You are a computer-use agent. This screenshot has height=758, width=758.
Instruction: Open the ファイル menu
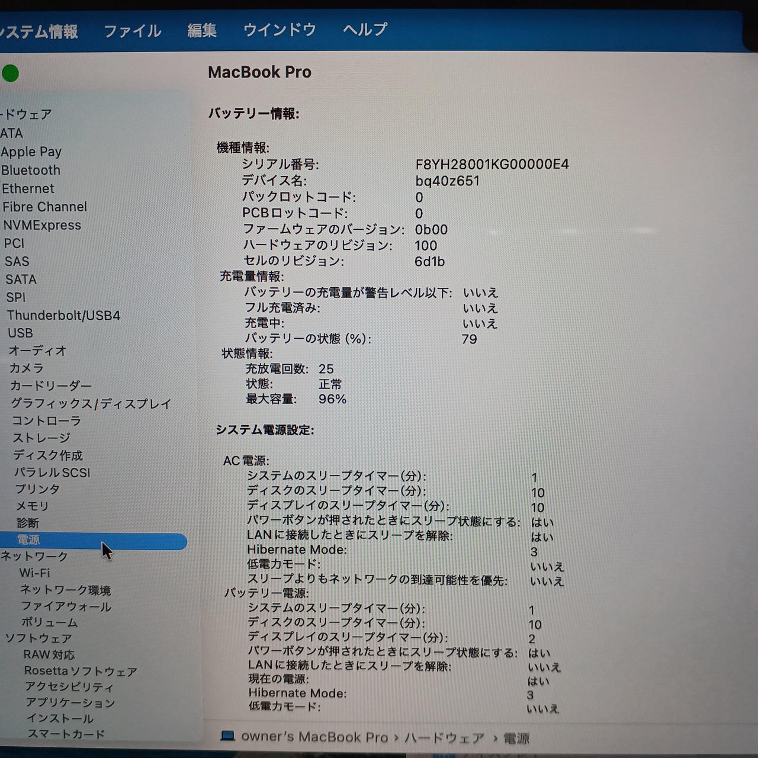(132, 31)
